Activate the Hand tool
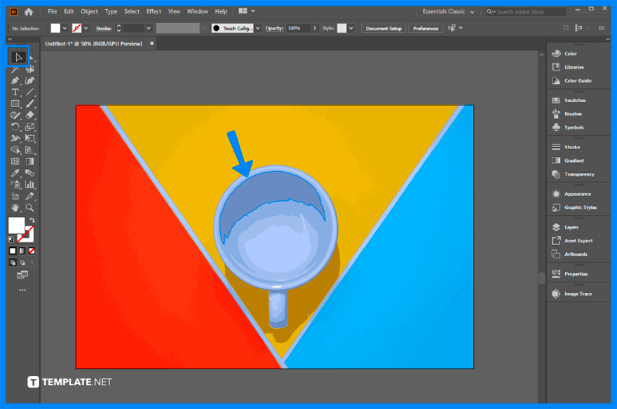The image size is (617, 409). click(x=15, y=207)
